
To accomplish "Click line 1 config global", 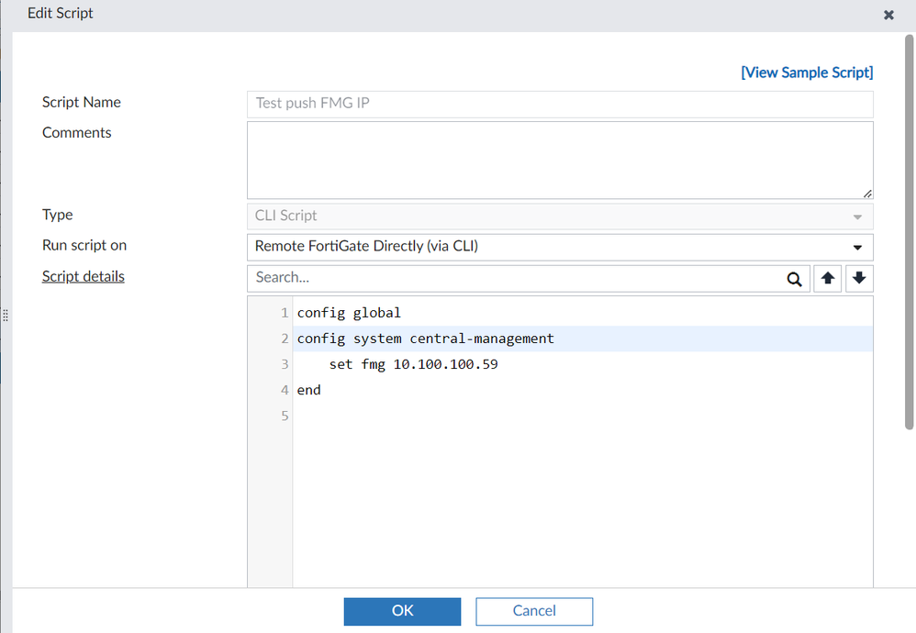I will 350,313.
